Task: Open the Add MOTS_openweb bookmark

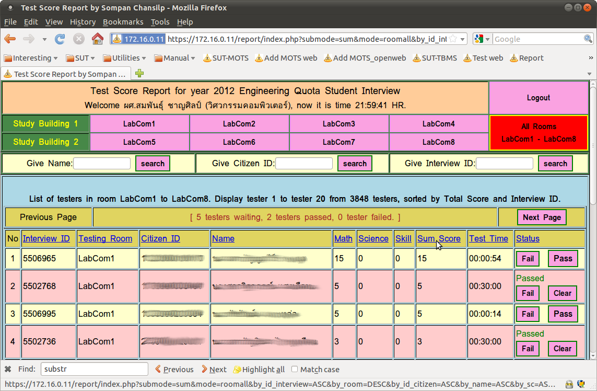Action: pyautogui.click(x=365, y=58)
